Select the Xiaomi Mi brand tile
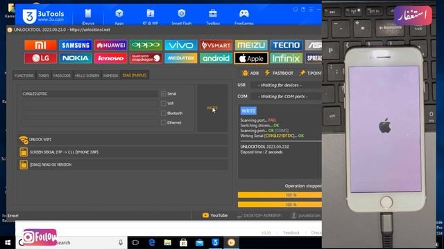The width and height of the screenshot is (444, 249). [x=40, y=45]
